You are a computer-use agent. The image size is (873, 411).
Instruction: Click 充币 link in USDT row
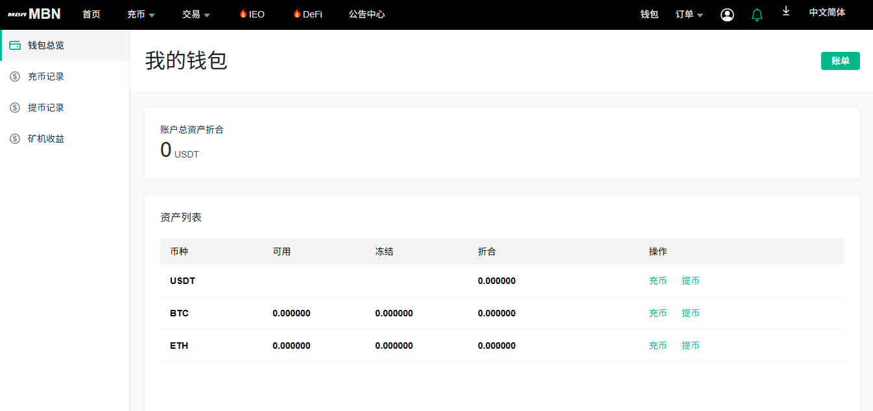pos(658,281)
